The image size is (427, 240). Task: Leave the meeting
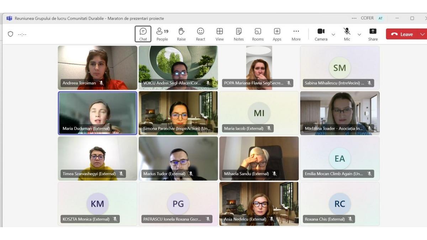coord(402,34)
